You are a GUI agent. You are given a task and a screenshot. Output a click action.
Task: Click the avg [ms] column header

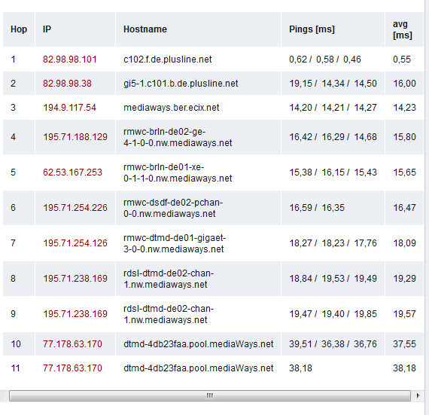[404, 29]
